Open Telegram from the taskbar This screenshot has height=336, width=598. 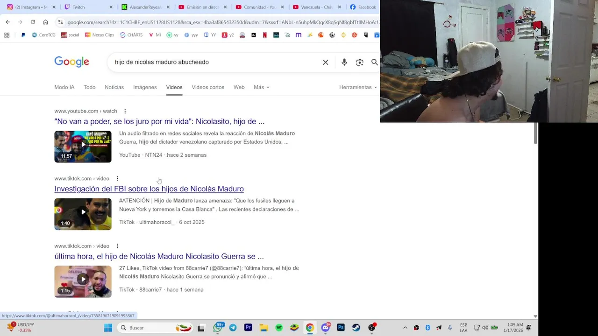point(233,328)
